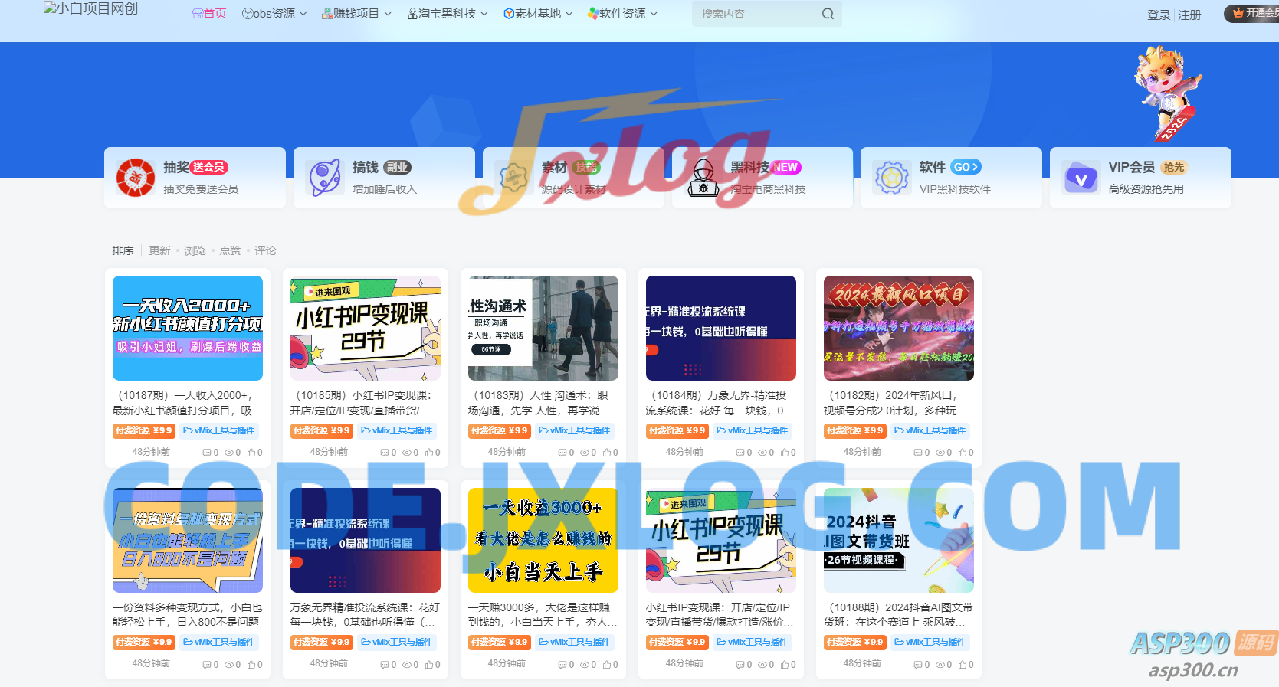Click the search magnifier icon
This screenshot has width=1279, height=687.
828,14
